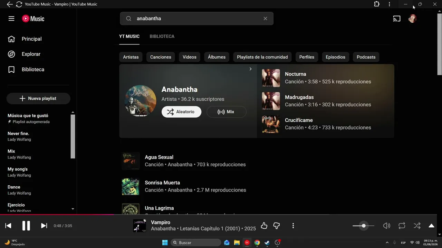The width and height of the screenshot is (442, 248).
Task: Filter results by Álbumes
Action: click(217, 57)
